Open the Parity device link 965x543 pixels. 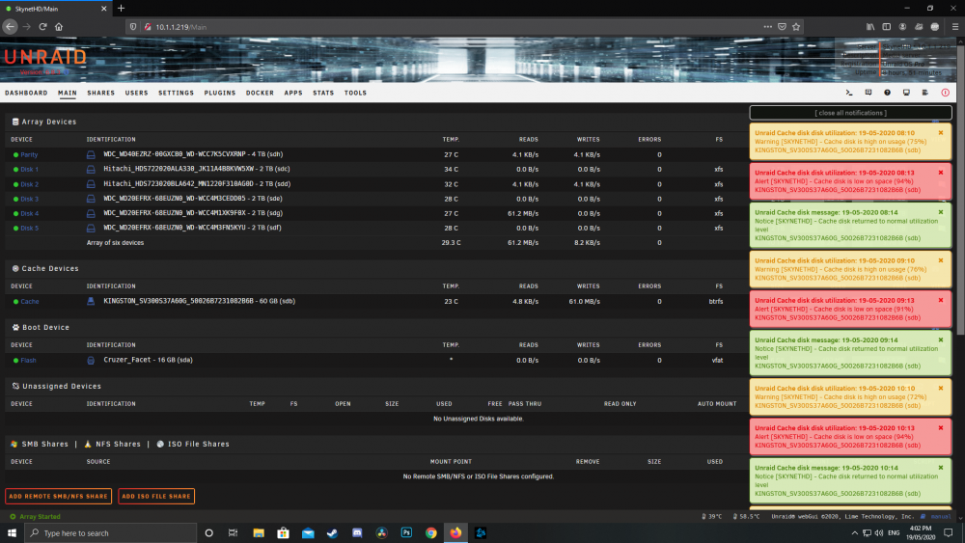(x=29, y=155)
